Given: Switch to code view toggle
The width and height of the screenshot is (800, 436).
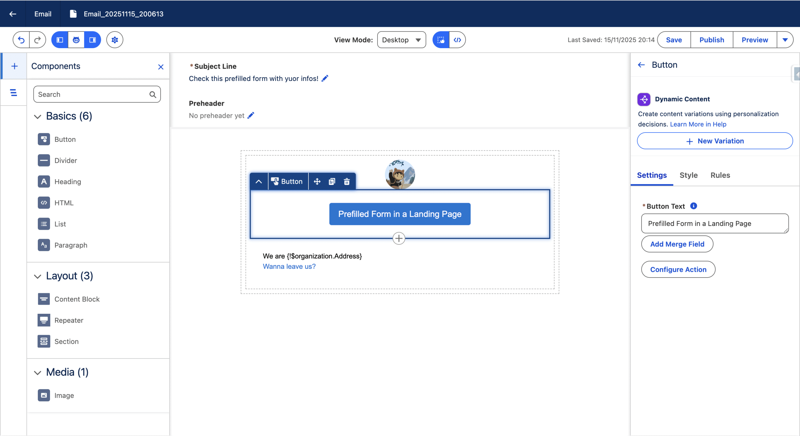Looking at the screenshot, I should [x=457, y=40].
